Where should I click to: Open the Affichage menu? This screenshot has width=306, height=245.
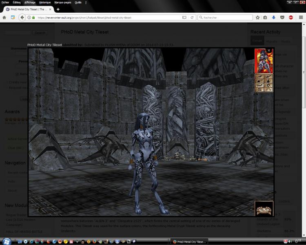30,2
